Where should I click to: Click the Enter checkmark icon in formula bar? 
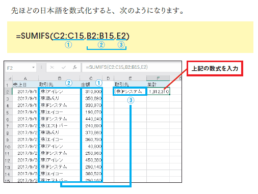point(64,68)
